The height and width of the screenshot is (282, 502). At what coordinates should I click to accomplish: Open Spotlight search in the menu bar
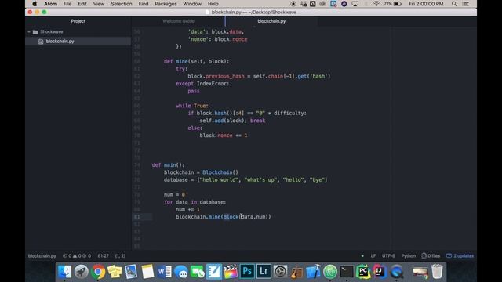[x=454, y=4]
